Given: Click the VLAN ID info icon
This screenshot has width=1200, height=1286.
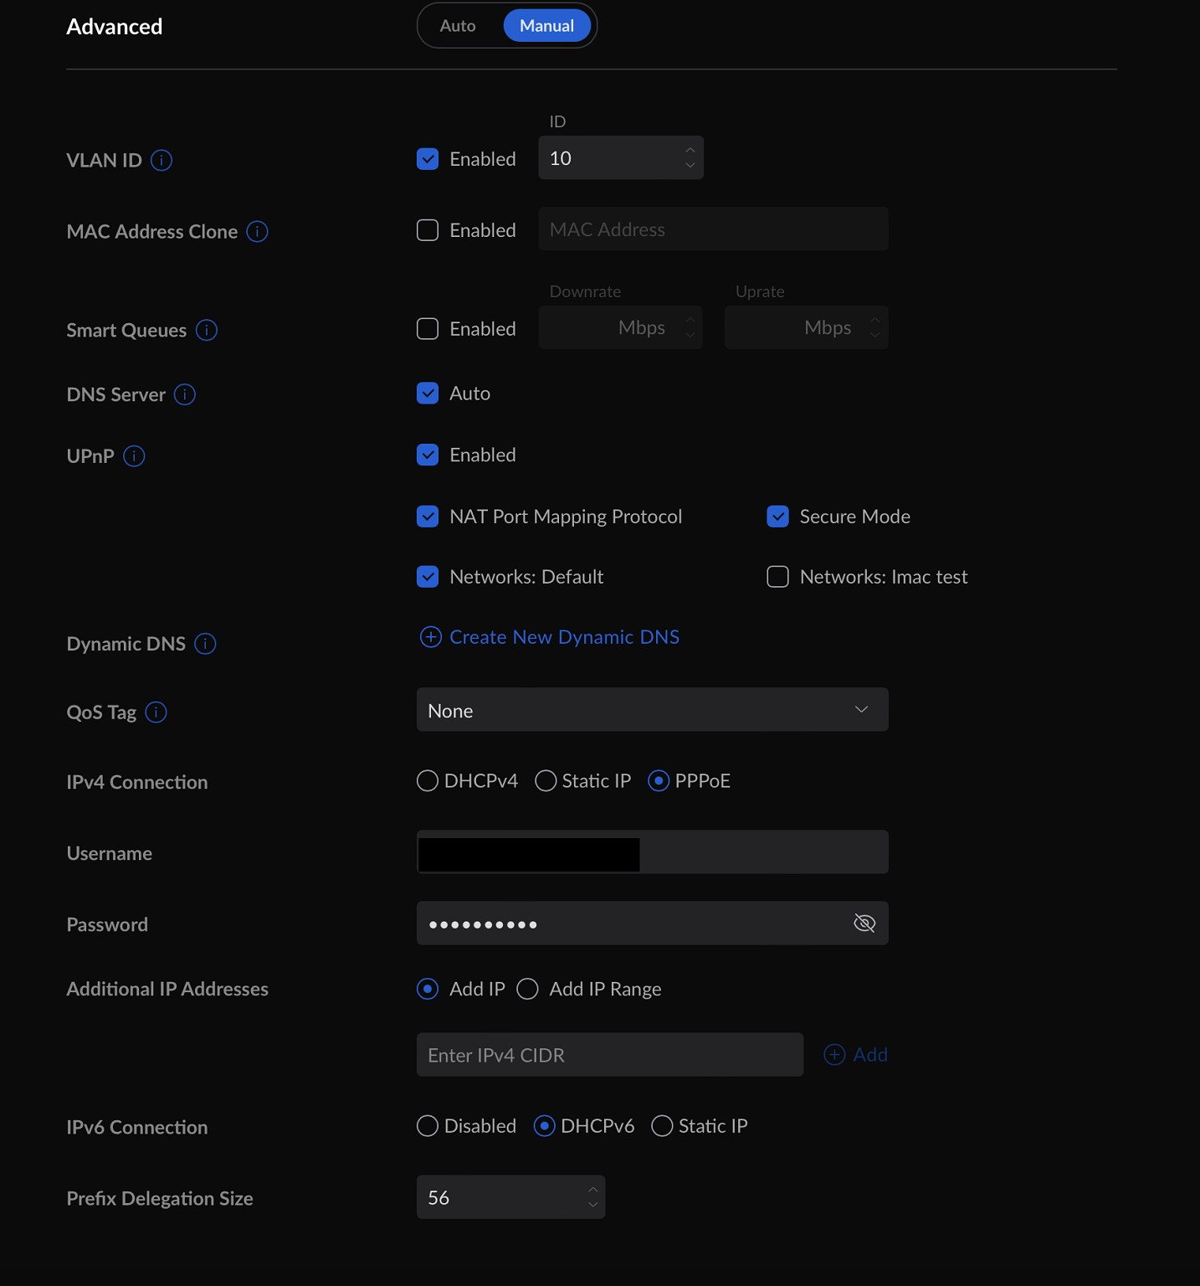Looking at the screenshot, I should tap(162, 160).
